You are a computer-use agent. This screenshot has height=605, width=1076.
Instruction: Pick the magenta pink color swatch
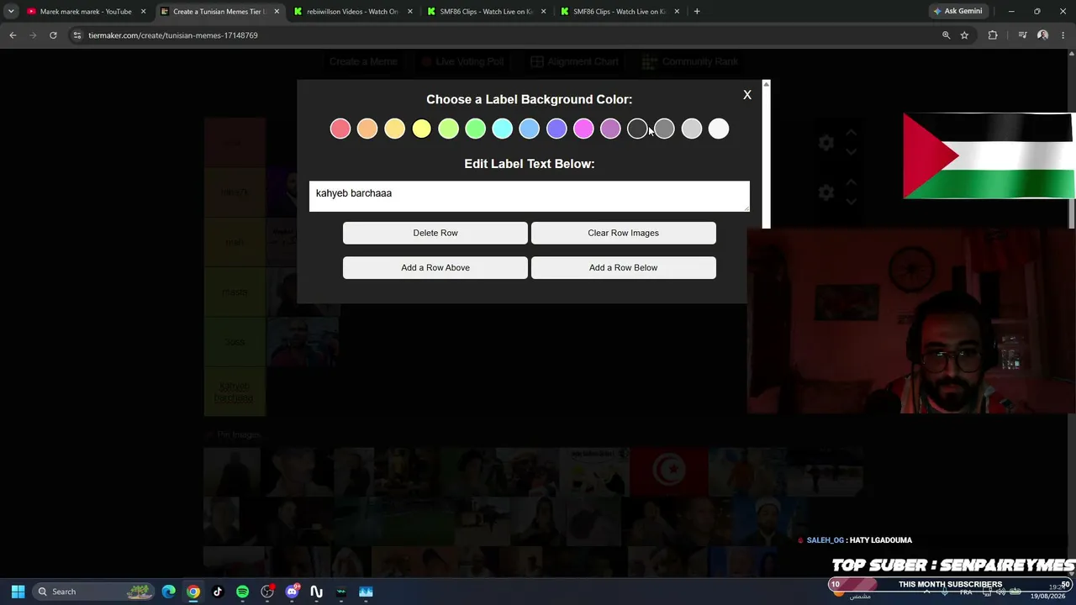pos(583,129)
